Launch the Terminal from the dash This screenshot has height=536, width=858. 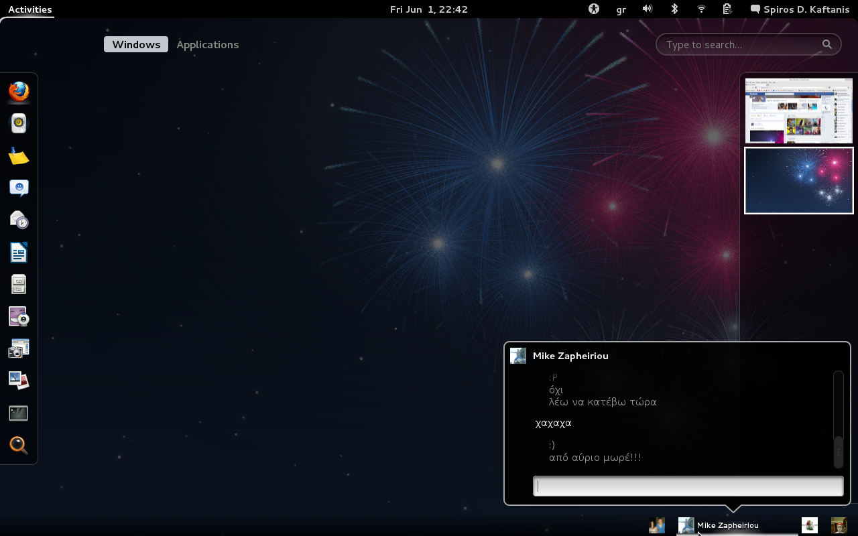tap(19, 413)
